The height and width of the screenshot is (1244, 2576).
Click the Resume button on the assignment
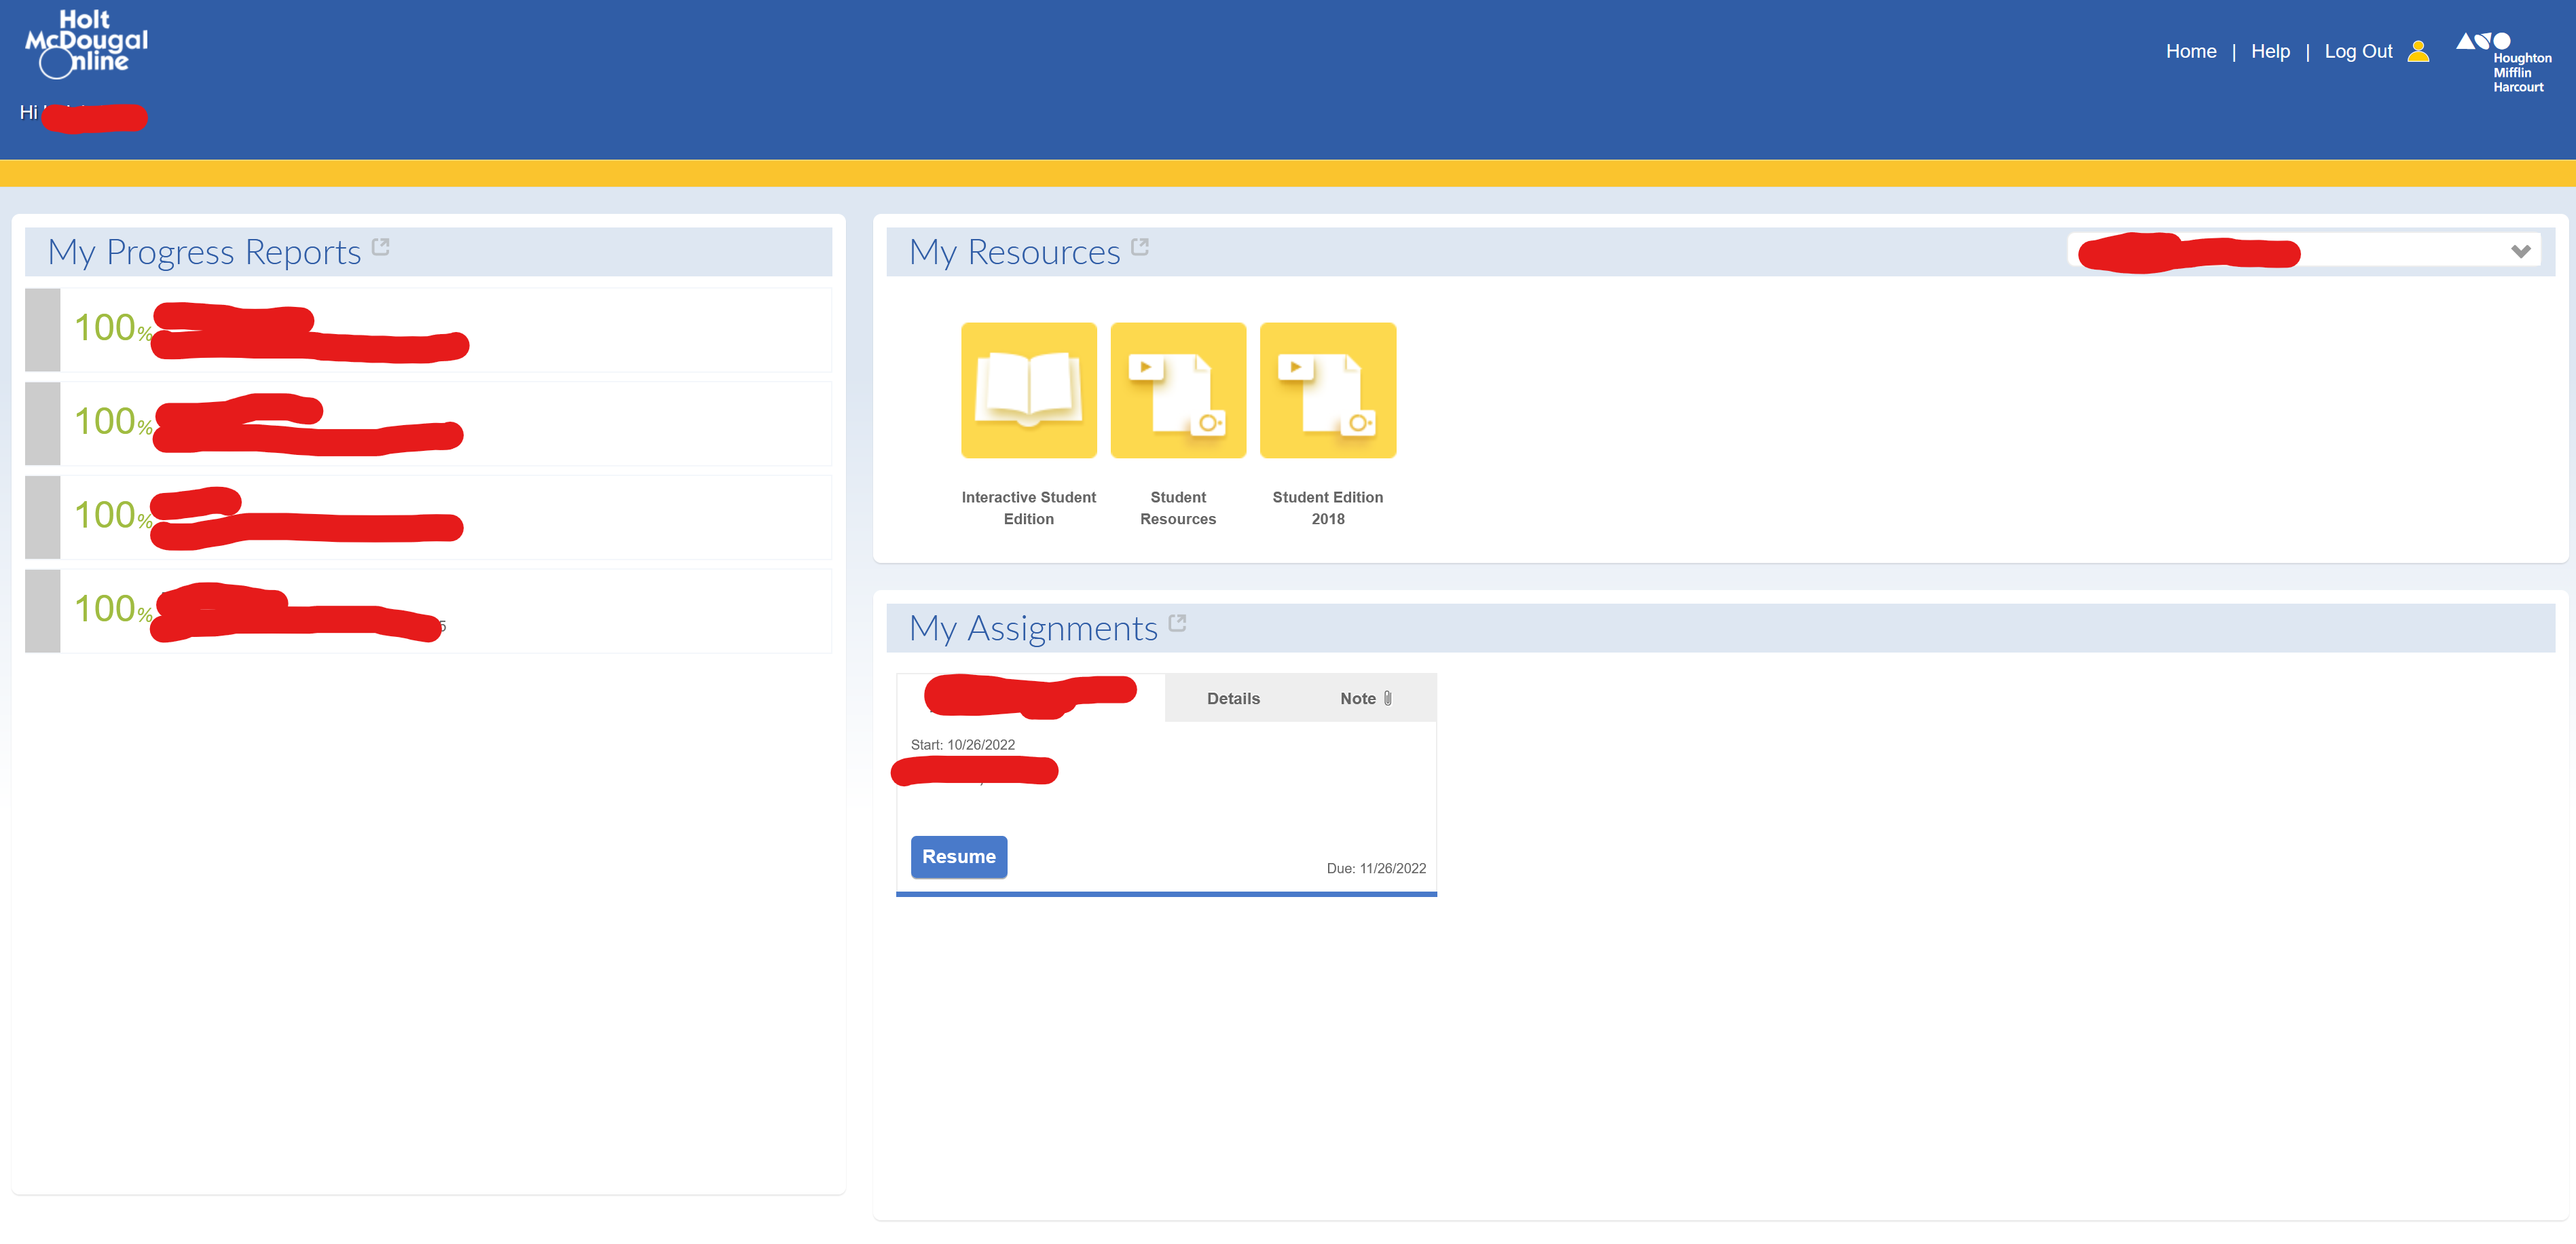click(958, 856)
